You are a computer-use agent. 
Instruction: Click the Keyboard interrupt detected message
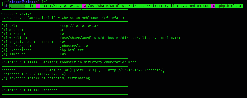(x=46, y=78)
